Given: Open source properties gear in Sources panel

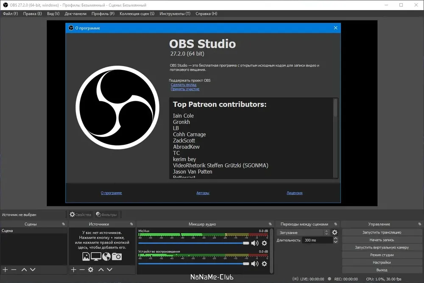Looking at the screenshot, I should (x=91, y=269).
